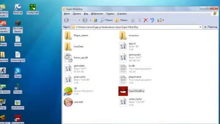Select the SuperMeatBoy executable icon
This screenshot has height=124, width=220.
[123, 91]
